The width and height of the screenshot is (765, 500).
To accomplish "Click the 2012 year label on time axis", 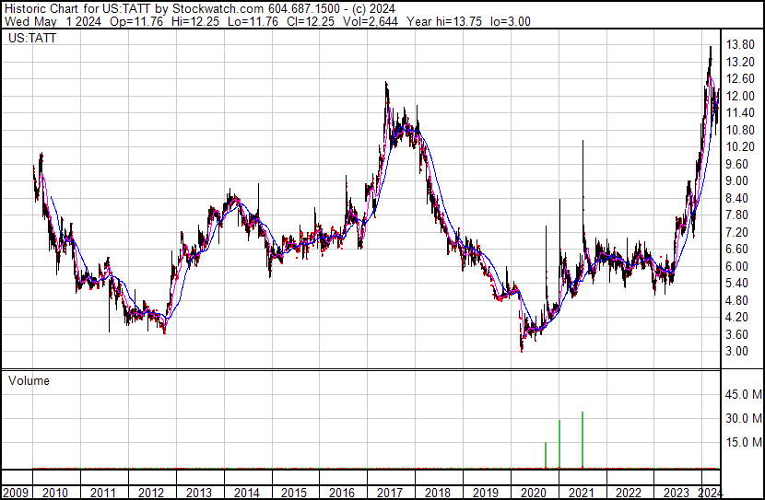I will 151,493.
